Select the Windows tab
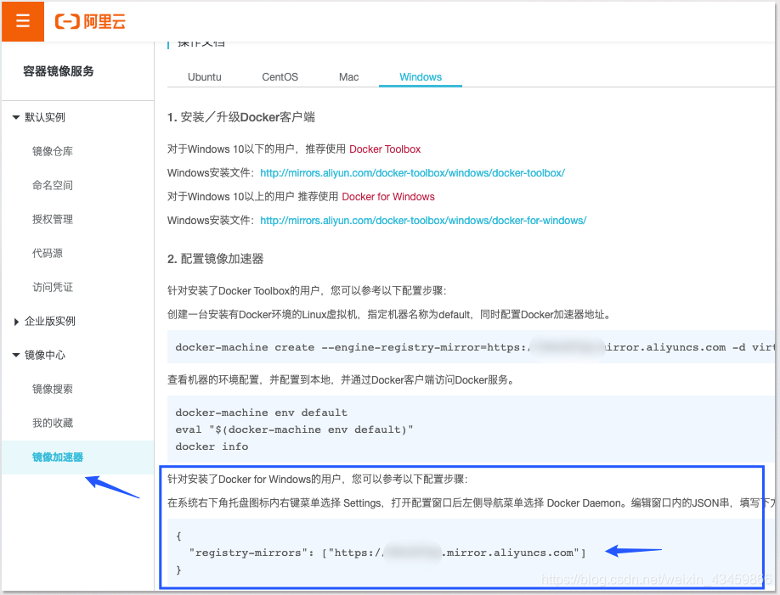Viewport: 780px width, 595px height. (420, 76)
